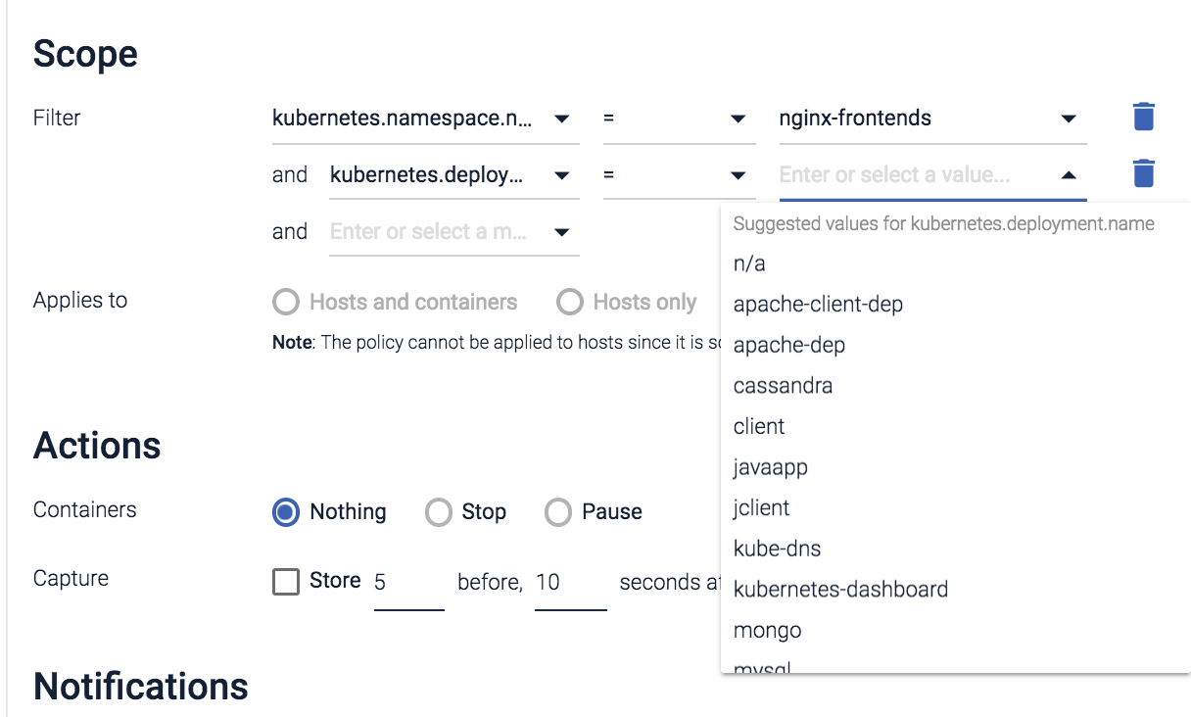Delete the kubernetes.deployment.name filter row
Image resolution: width=1191 pixels, height=717 pixels.
[x=1144, y=172]
